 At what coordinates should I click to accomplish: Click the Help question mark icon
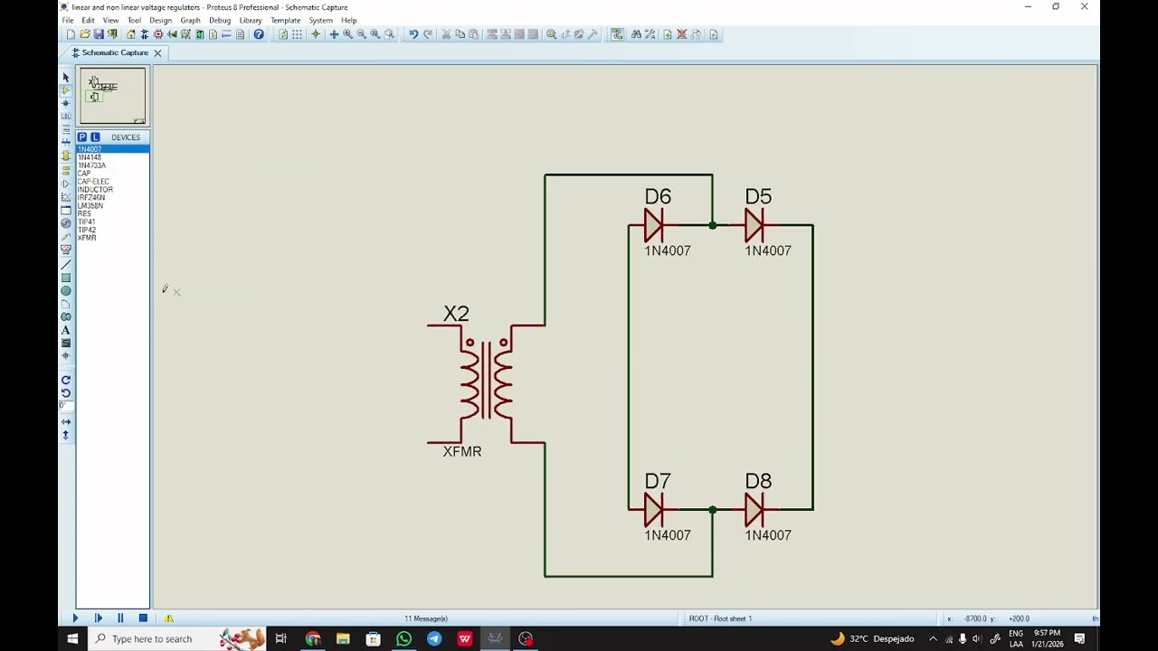pos(259,34)
